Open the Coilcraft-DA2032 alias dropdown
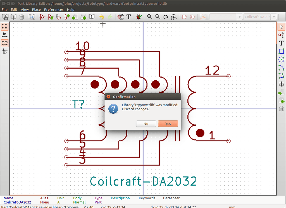 (x=260, y=17)
